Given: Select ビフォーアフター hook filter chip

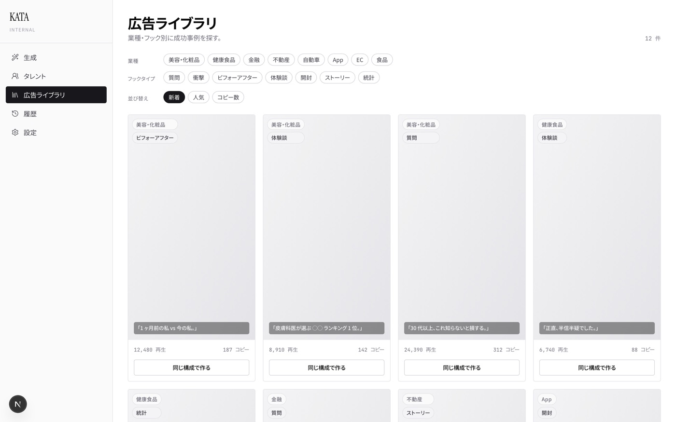Looking at the screenshot, I should tap(237, 78).
